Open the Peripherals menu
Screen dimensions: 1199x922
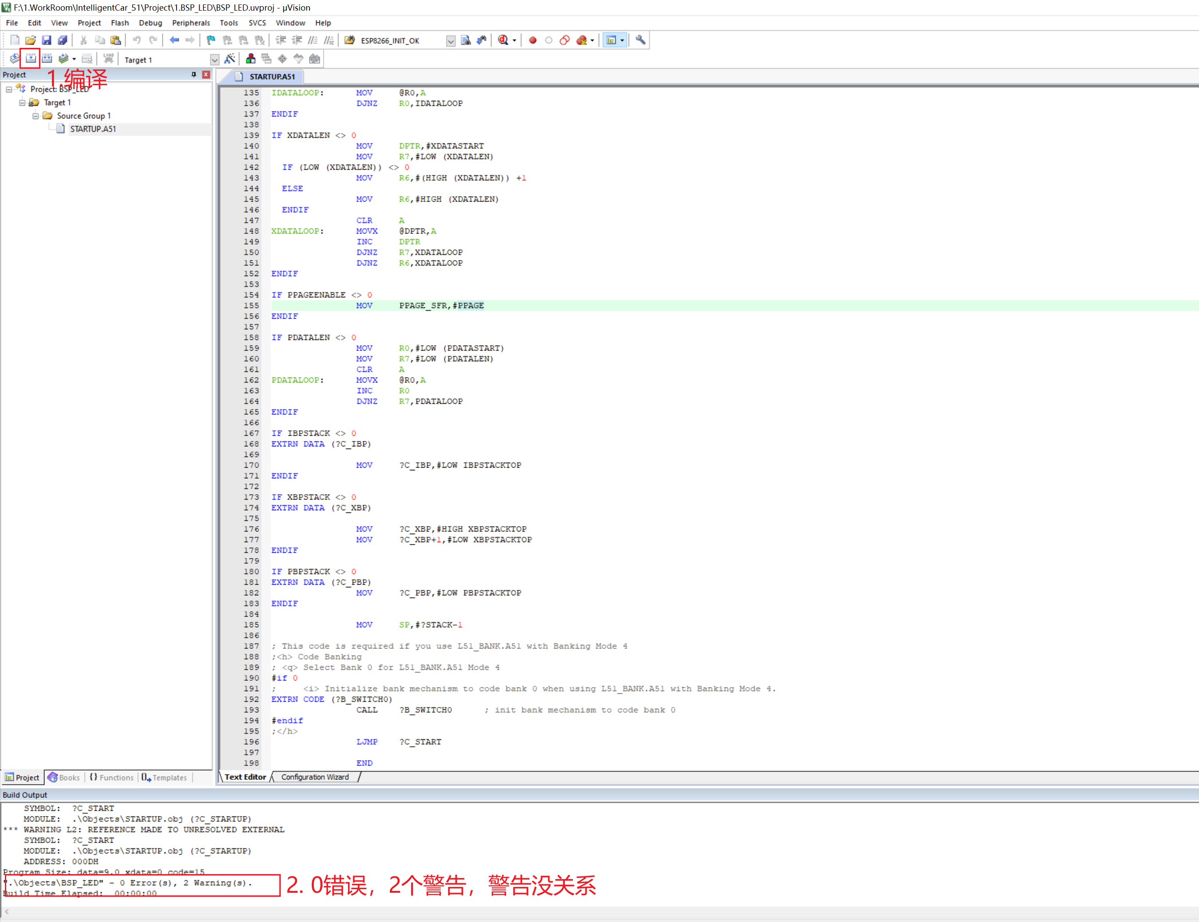(191, 23)
